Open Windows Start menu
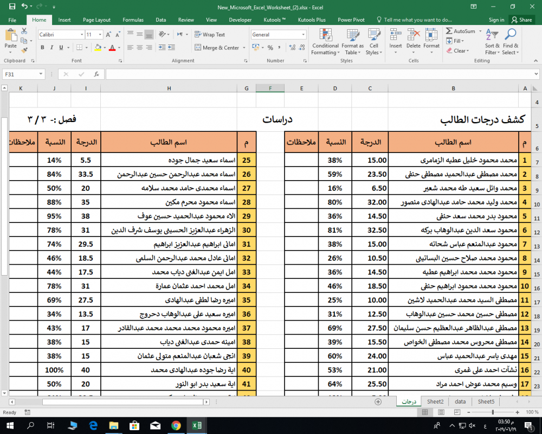This screenshot has height=434, width=542. coord(10,425)
